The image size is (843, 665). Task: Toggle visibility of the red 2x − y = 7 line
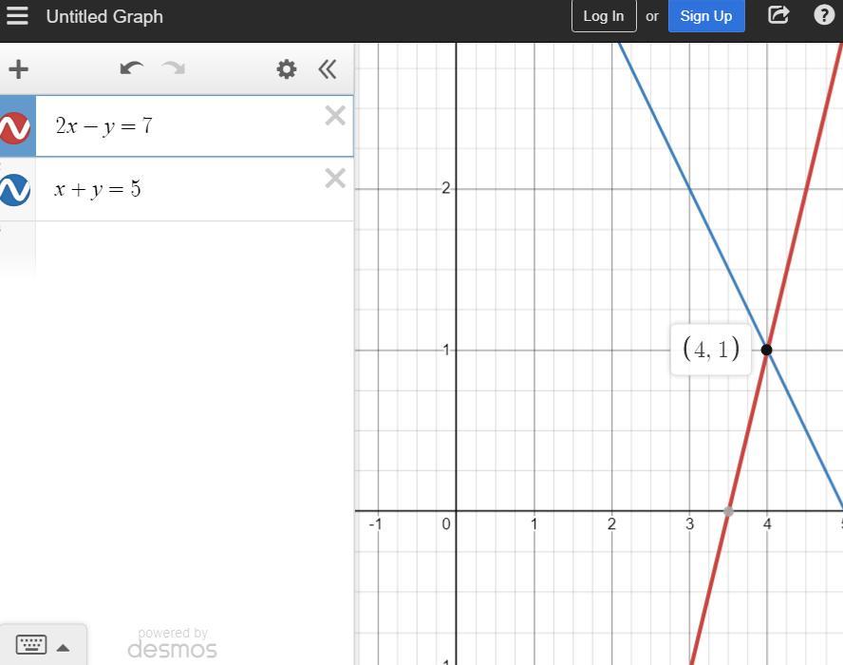tap(14, 128)
